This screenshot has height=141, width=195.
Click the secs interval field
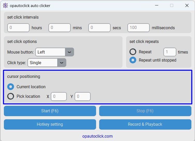point(99,28)
